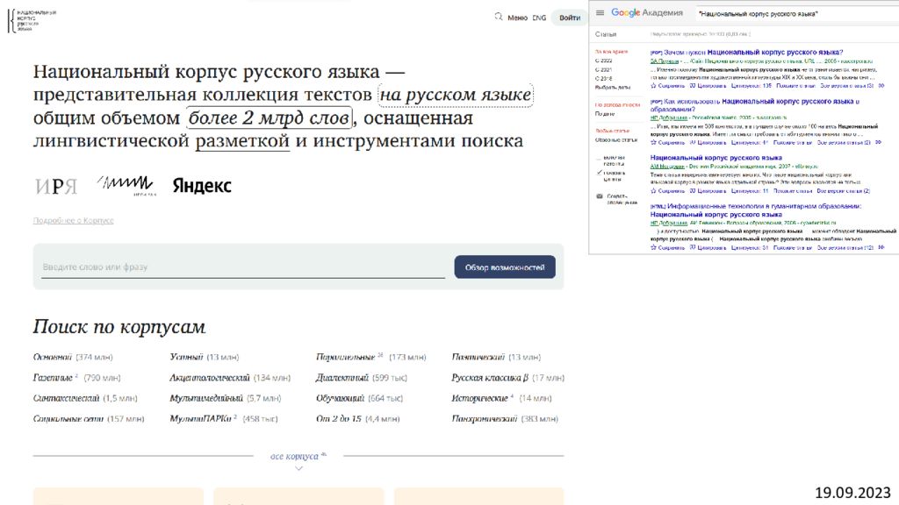Screen dimensions: 899x505
Task: Sort Scholar results 'По дате'
Action: tap(605, 113)
